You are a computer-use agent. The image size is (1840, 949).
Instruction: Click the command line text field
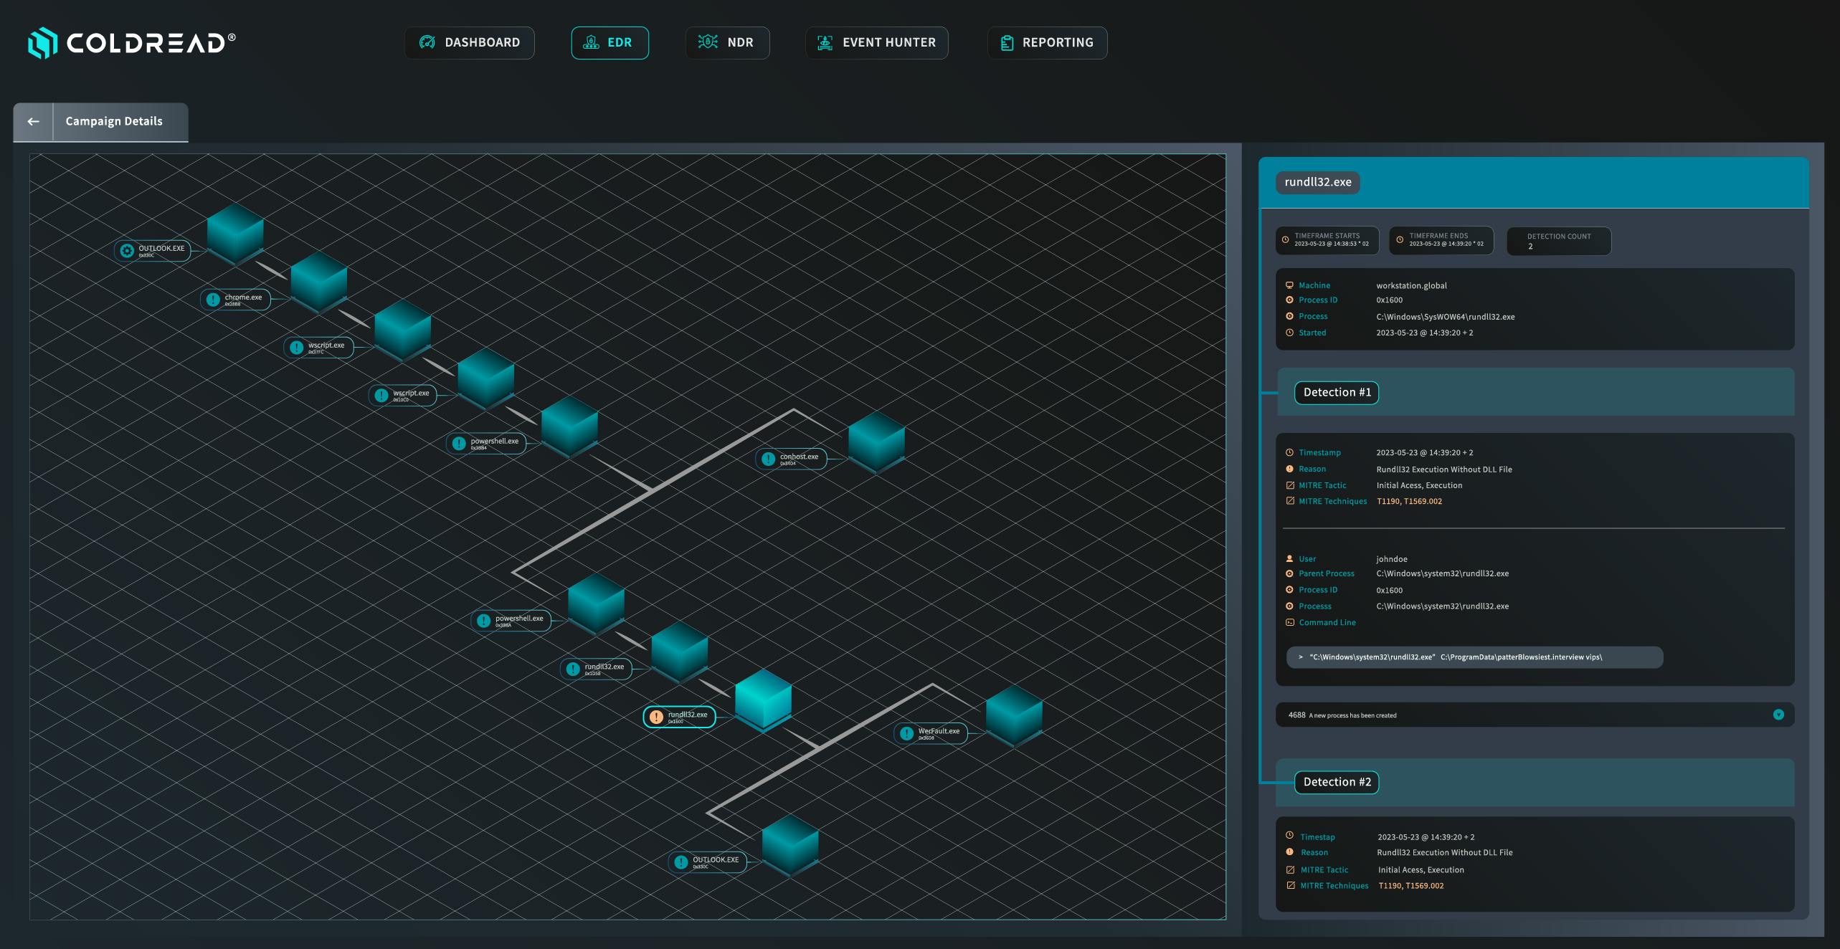tap(1474, 657)
